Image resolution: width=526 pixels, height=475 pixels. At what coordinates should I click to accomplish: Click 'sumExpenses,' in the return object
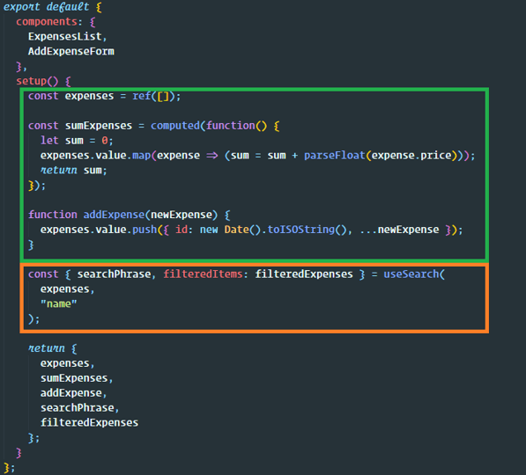coord(77,378)
